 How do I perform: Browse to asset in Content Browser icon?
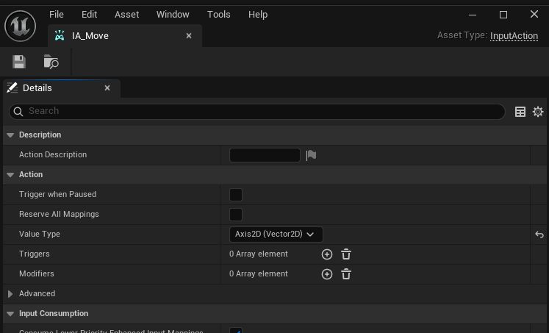[x=51, y=62]
